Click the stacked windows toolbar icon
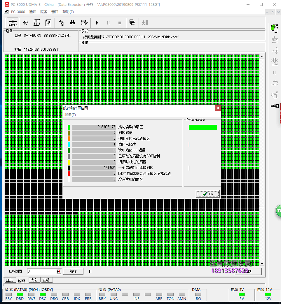281x304 pixels. coord(132,23)
